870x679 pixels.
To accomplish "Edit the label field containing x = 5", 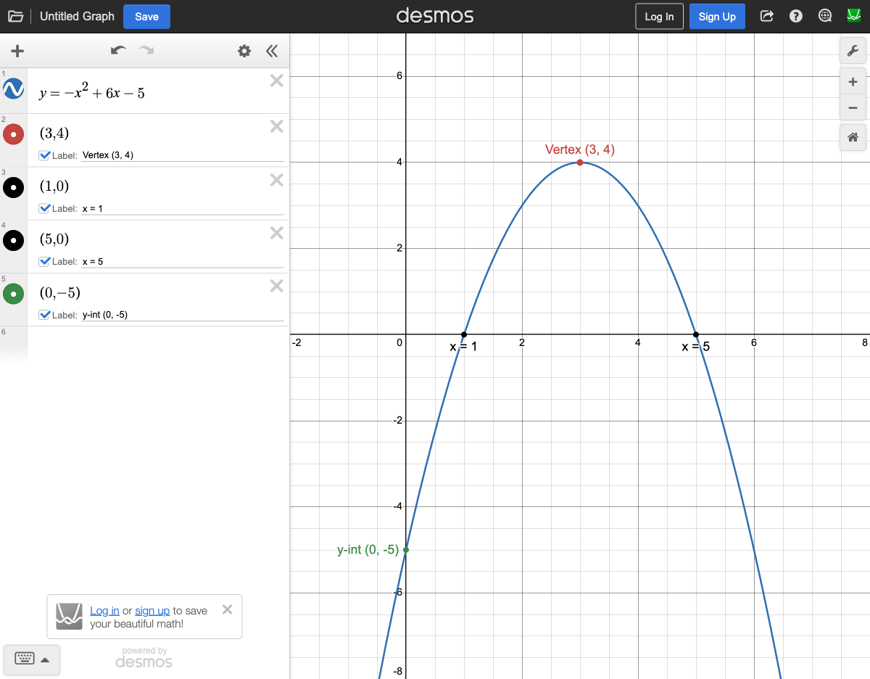I will pos(182,262).
